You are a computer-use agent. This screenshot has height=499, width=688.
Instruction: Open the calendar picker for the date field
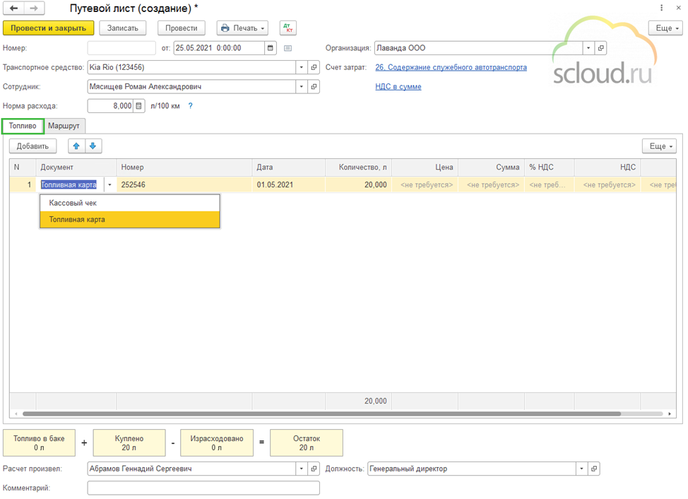(x=271, y=48)
